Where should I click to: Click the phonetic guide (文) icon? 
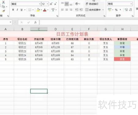click(53, 10)
